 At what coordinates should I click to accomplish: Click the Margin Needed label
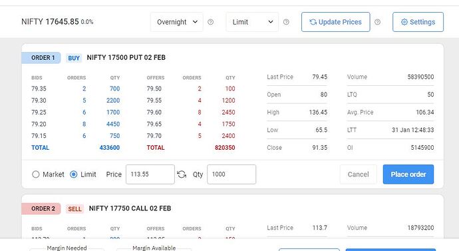67,248
